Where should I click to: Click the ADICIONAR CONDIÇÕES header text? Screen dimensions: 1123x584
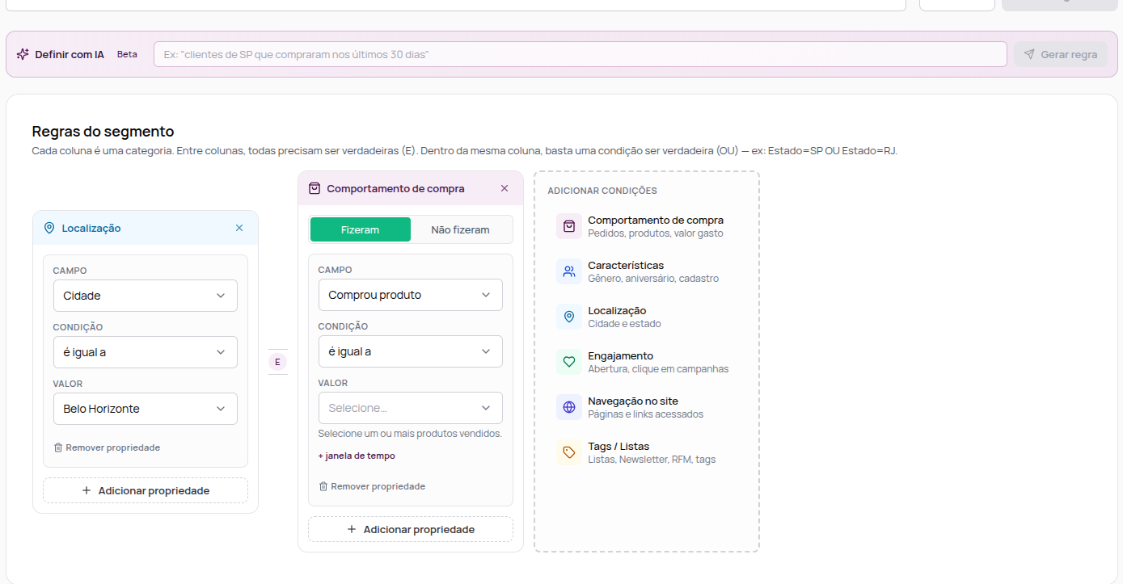pos(602,191)
